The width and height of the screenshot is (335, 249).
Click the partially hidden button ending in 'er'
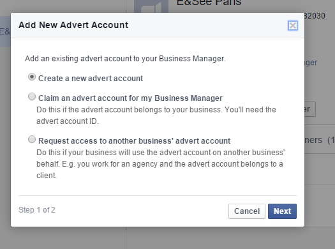click(x=309, y=109)
